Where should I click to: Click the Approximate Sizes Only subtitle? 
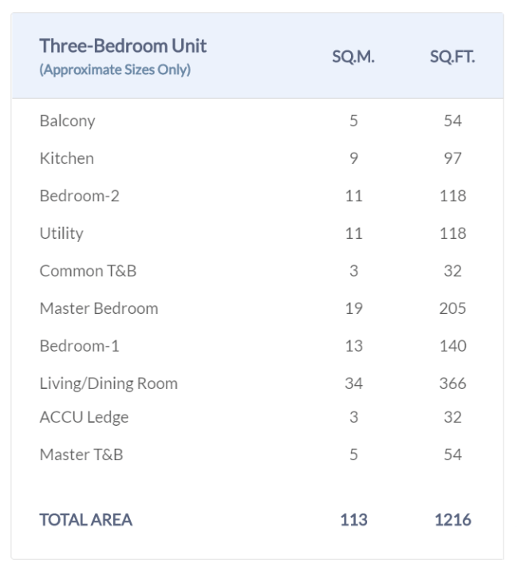pos(115,70)
